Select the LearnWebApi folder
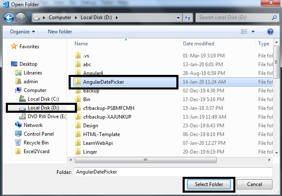The height and width of the screenshot is (196, 282). click(98, 143)
